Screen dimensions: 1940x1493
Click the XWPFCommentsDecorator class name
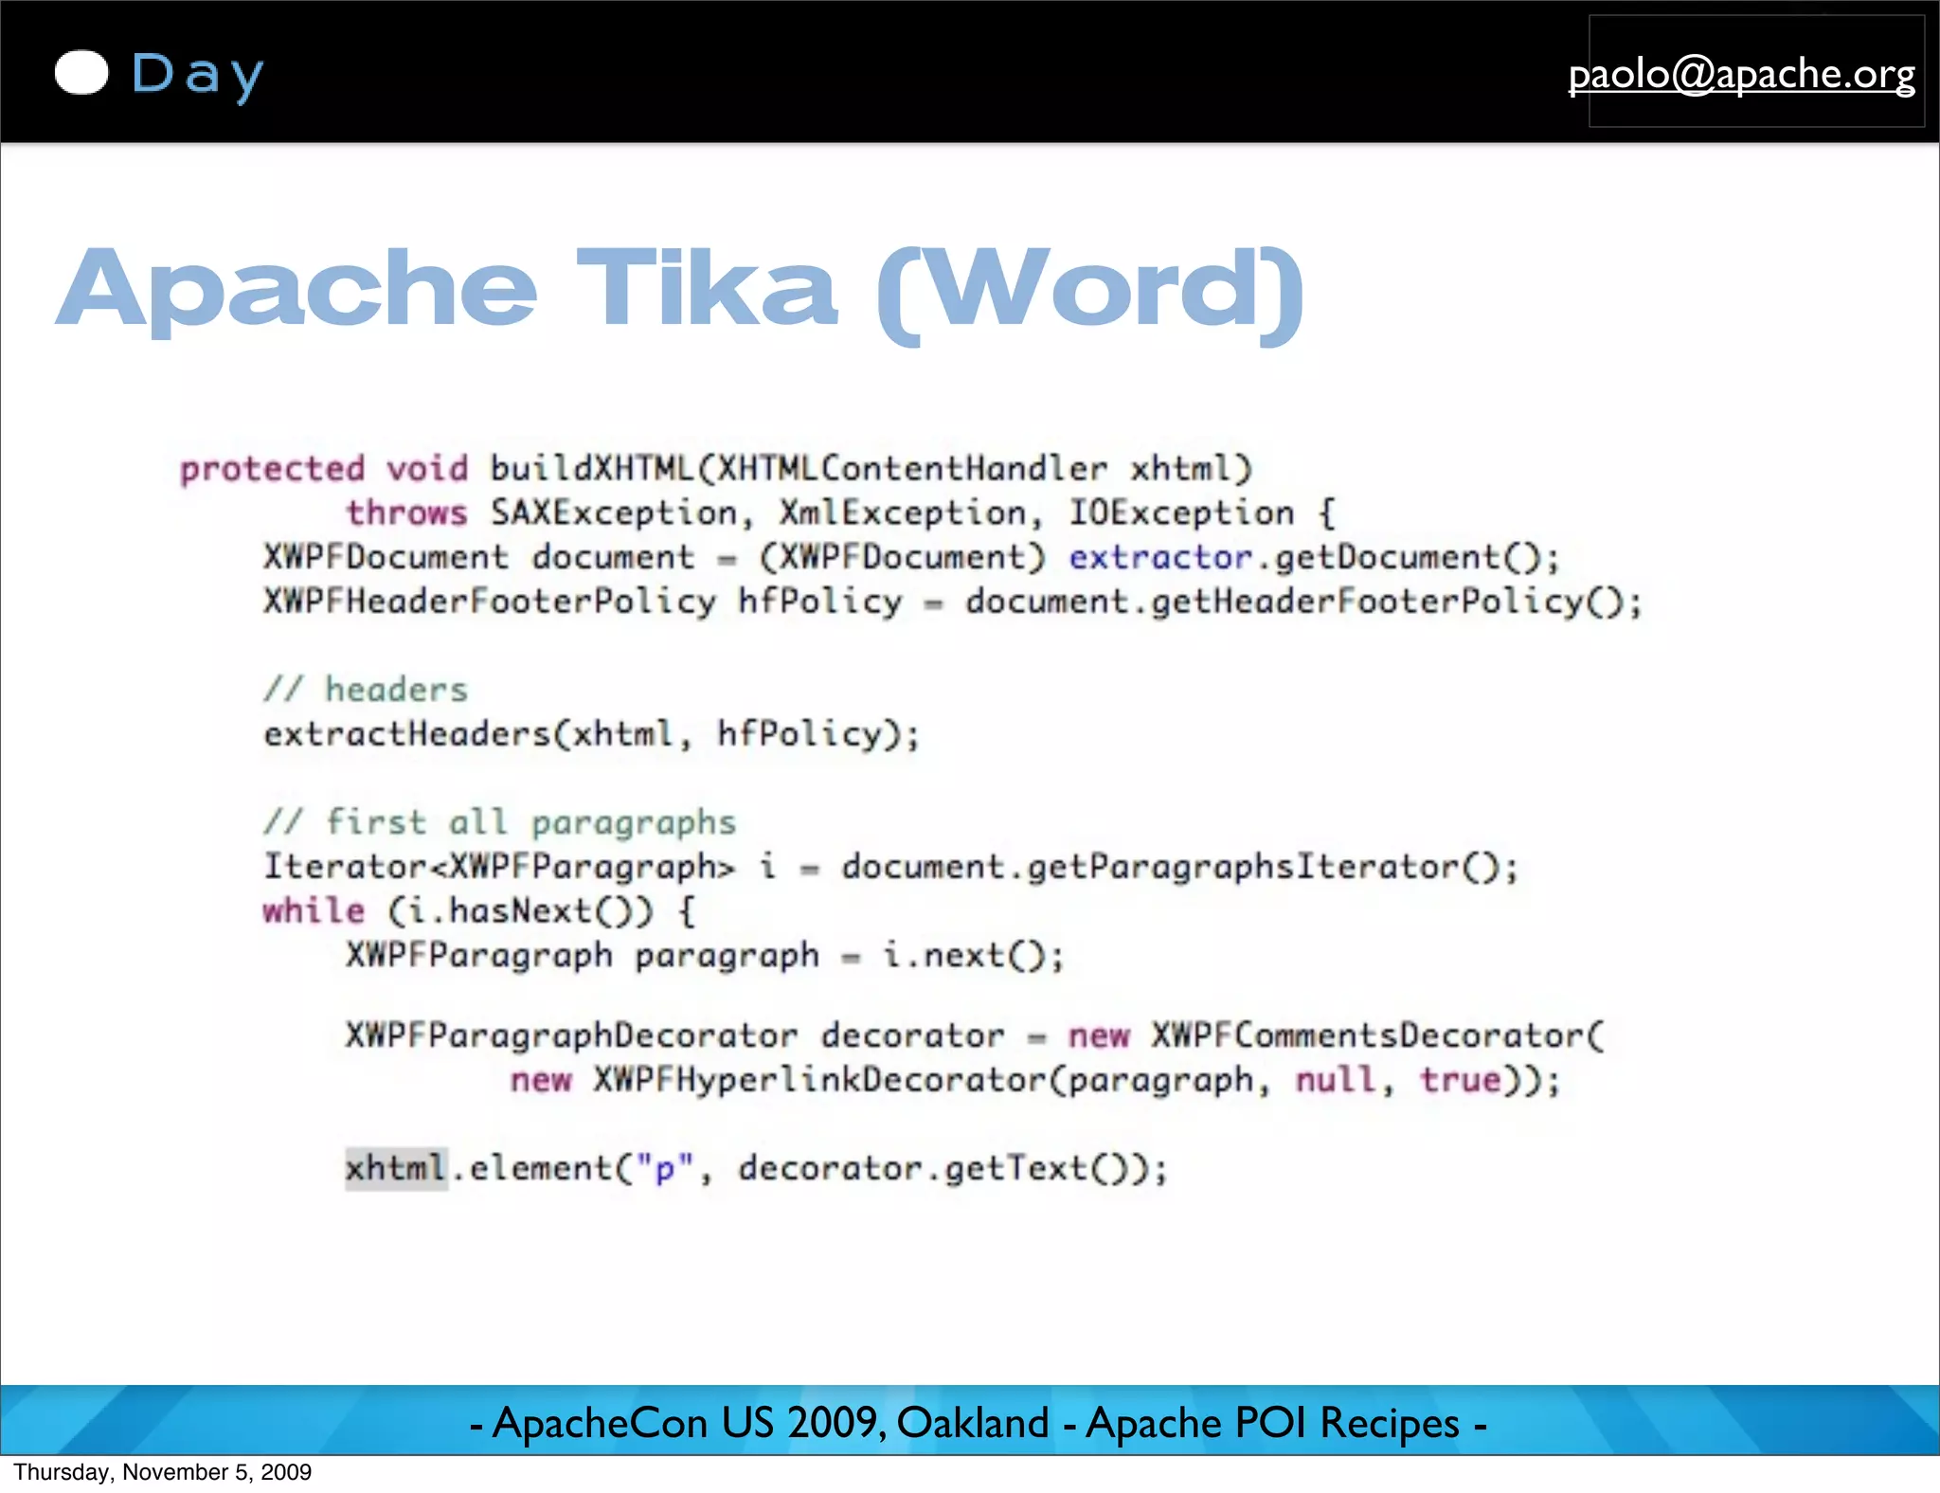pyautogui.click(x=1367, y=1034)
